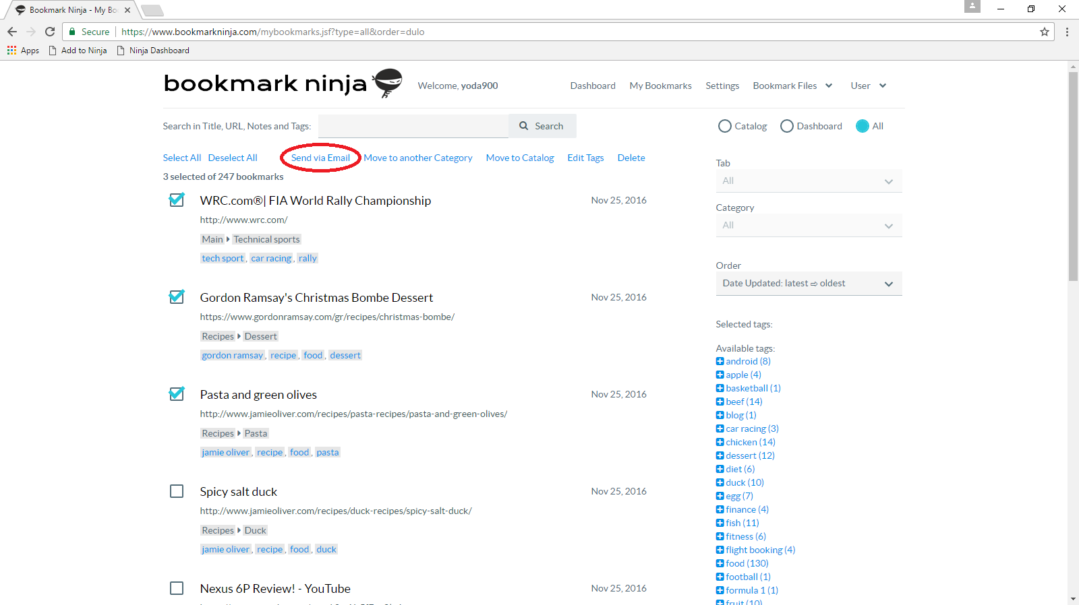Reload the page with the refresh icon
The image size is (1079, 605).
tap(50, 32)
